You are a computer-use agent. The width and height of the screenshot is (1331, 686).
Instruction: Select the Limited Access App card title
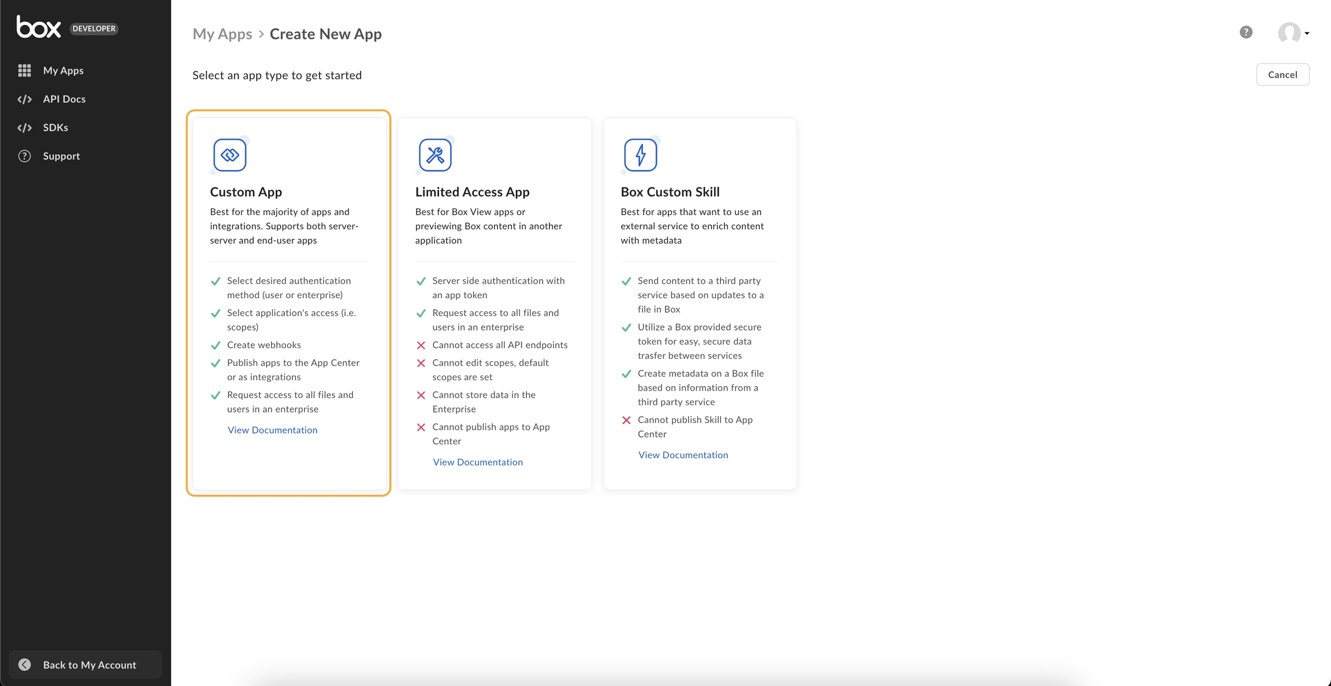click(472, 192)
